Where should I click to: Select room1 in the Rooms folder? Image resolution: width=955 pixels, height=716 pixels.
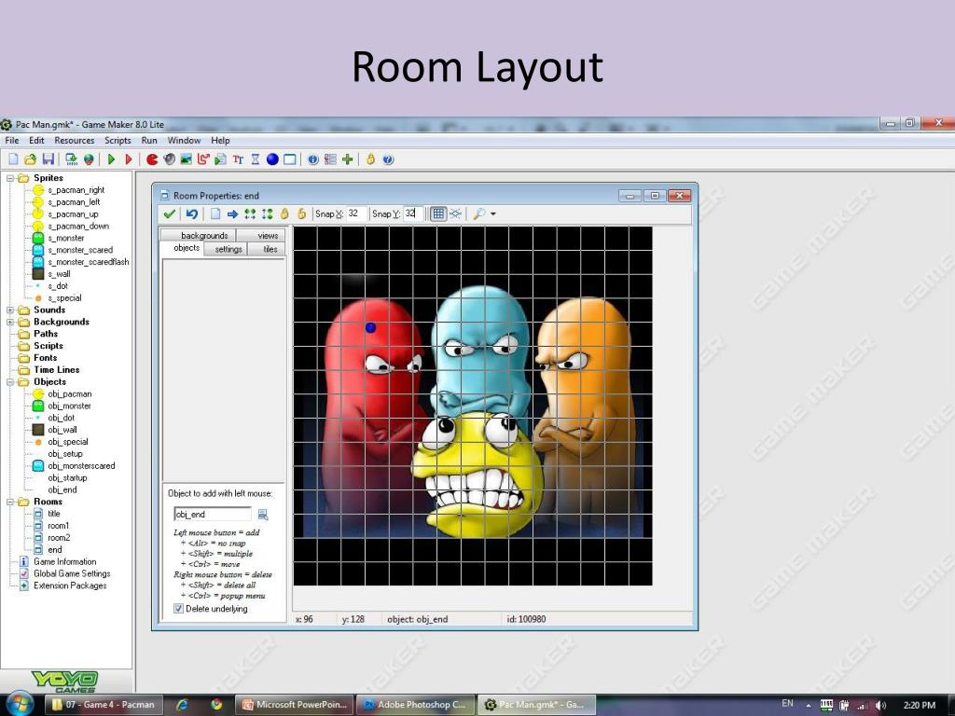59,526
